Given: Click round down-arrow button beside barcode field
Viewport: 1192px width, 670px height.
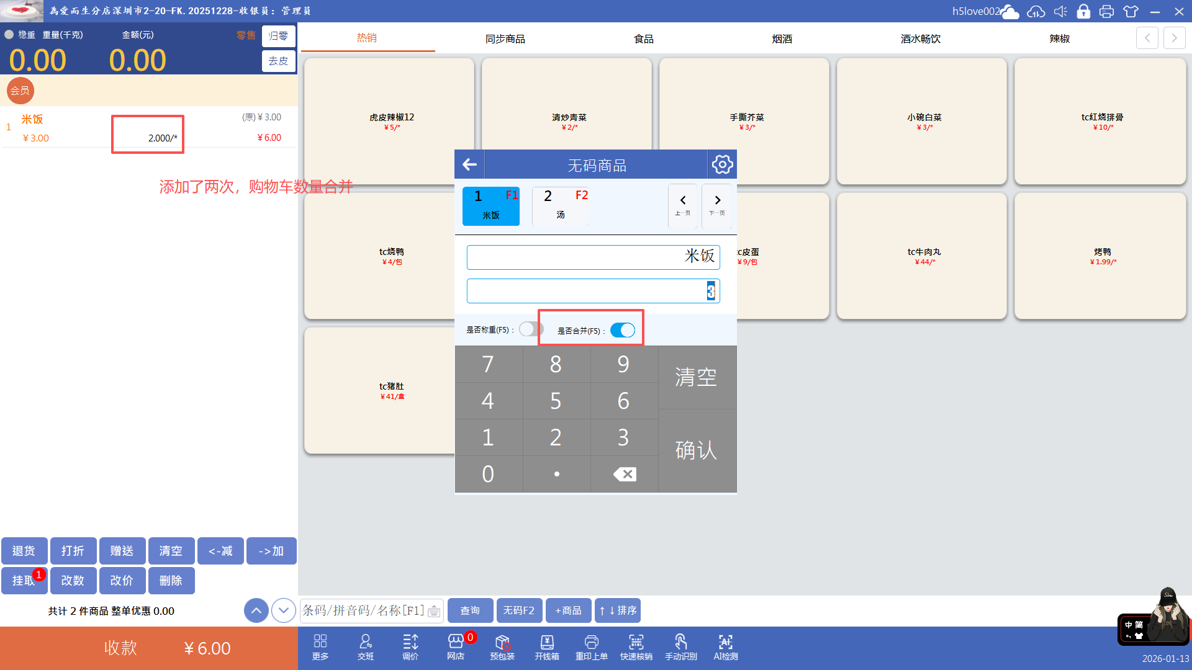Looking at the screenshot, I should (284, 610).
